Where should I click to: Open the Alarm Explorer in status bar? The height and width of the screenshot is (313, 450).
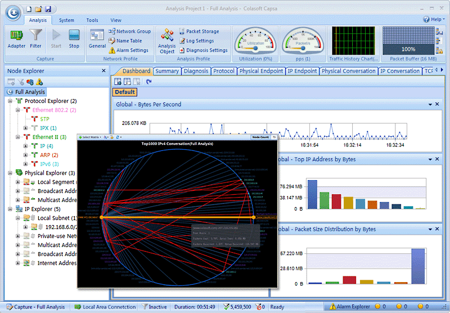pos(349,307)
